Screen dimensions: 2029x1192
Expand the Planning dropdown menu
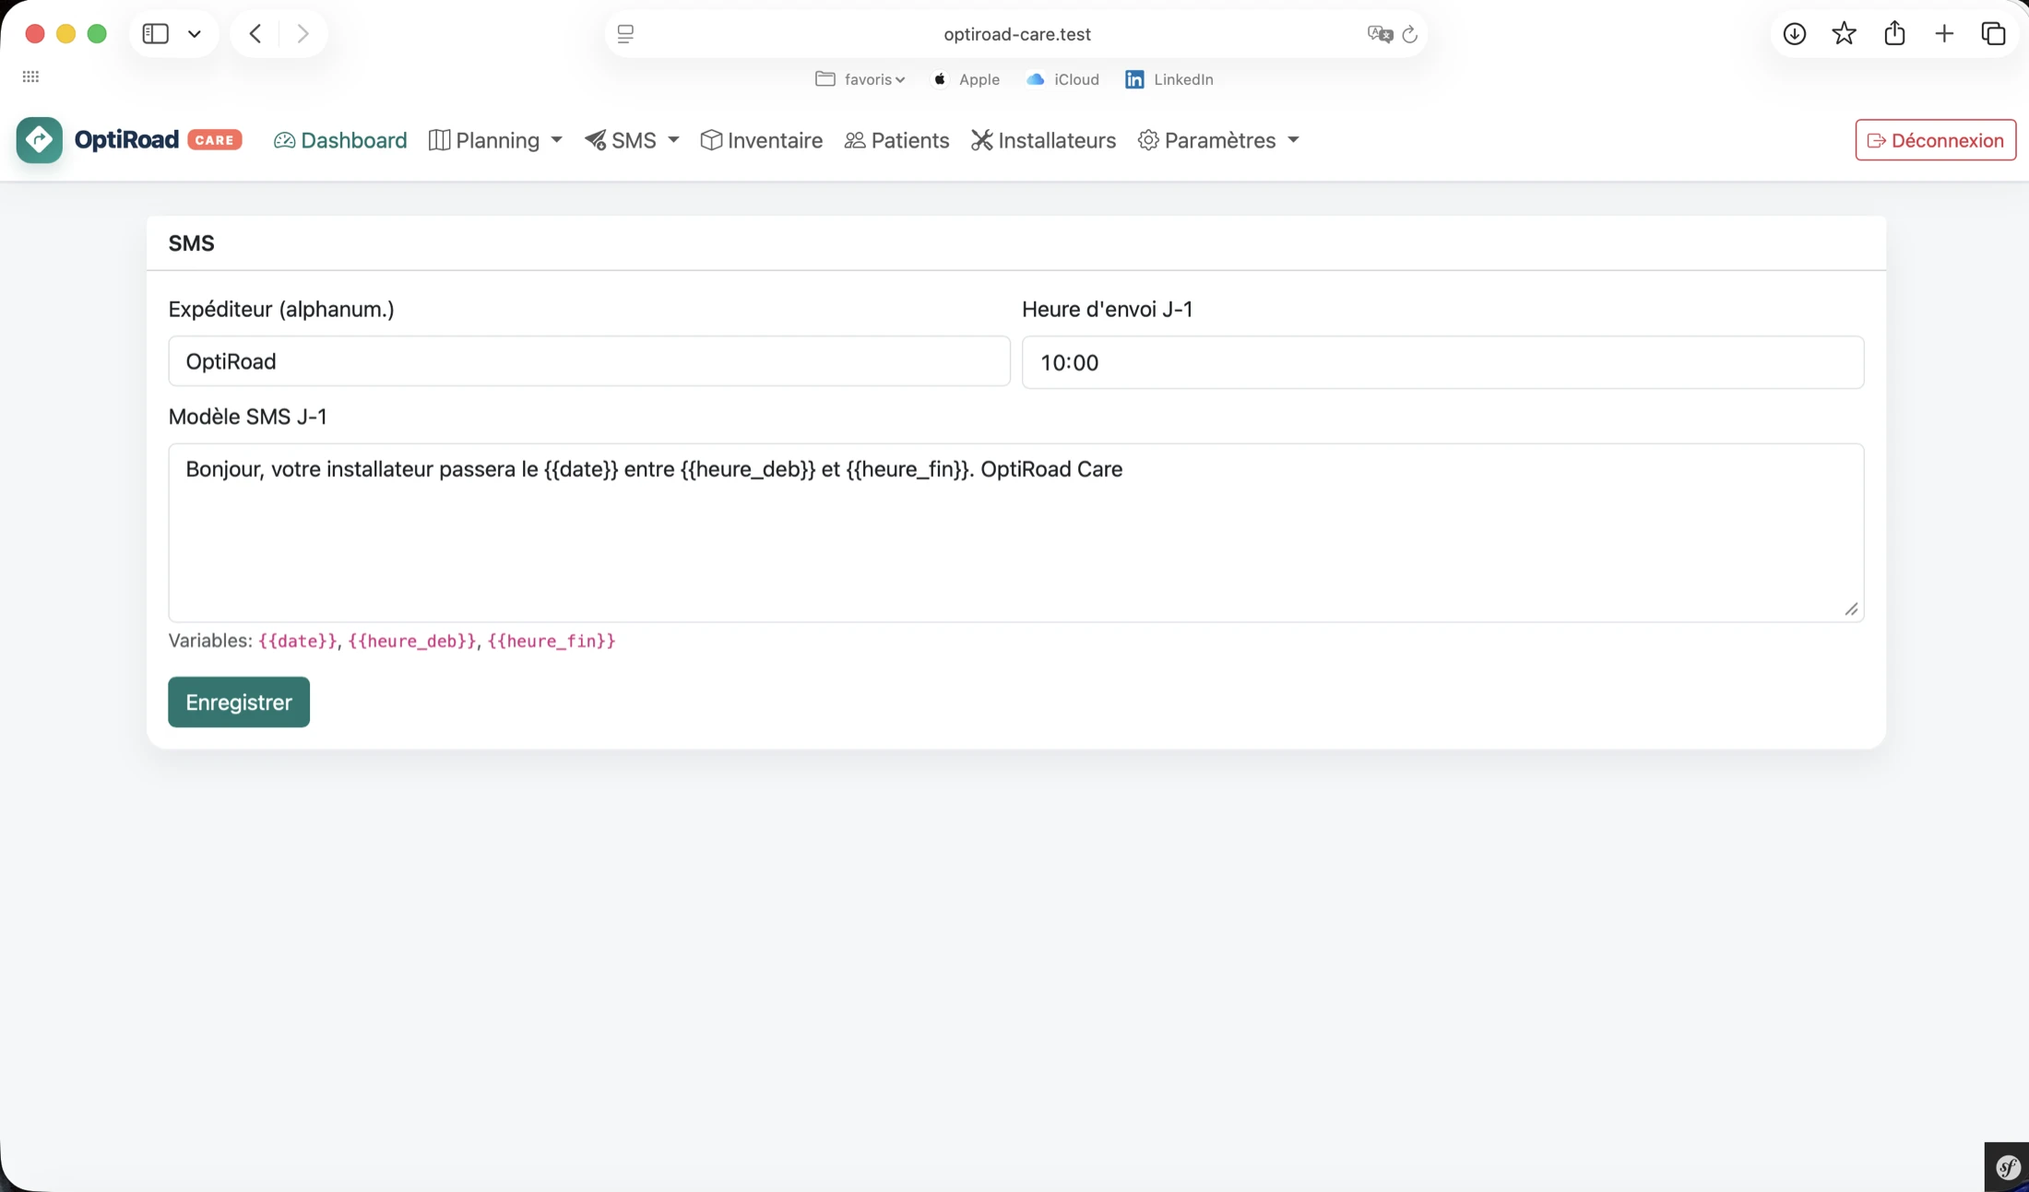(495, 140)
